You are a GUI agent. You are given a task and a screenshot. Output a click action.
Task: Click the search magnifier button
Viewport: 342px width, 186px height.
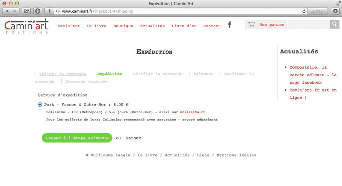click(334, 25)
